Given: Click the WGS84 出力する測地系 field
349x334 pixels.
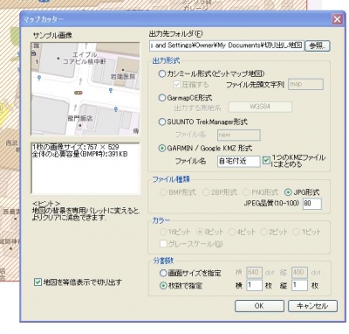Looking at the screenshot, I should [260, 107].
